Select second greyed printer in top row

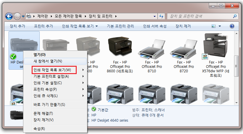pos(56,45)
